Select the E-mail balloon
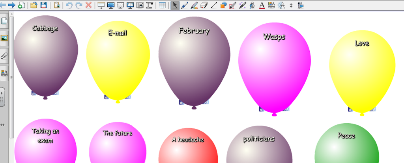The height and width of the screenshot is (163, 404). point(118,63)
